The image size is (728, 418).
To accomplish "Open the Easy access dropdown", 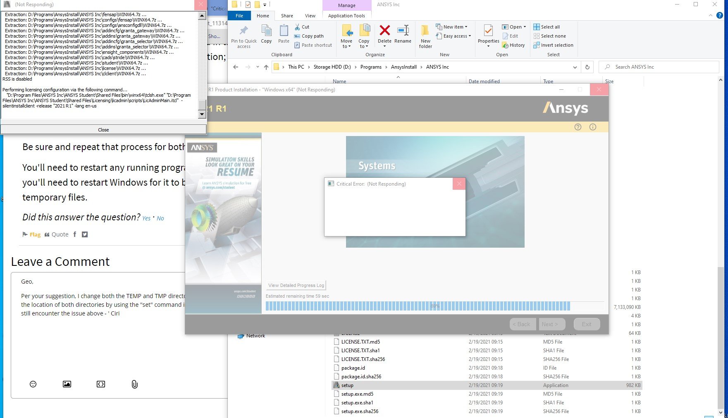I will click(x=470, y=36).
